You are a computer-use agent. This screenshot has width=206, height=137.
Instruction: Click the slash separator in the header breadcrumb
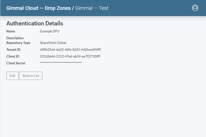point(73,8)
